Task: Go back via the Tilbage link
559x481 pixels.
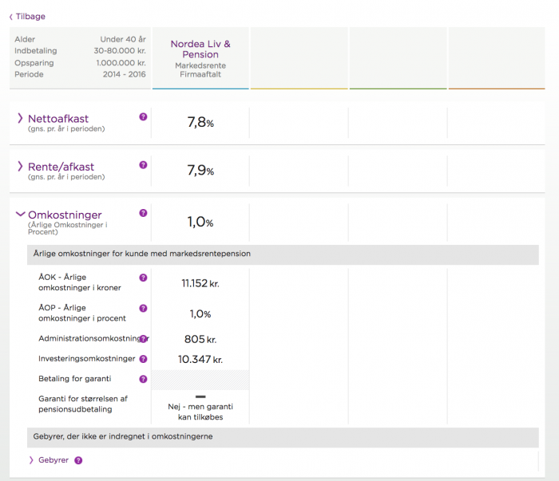Action: point(27,17)
